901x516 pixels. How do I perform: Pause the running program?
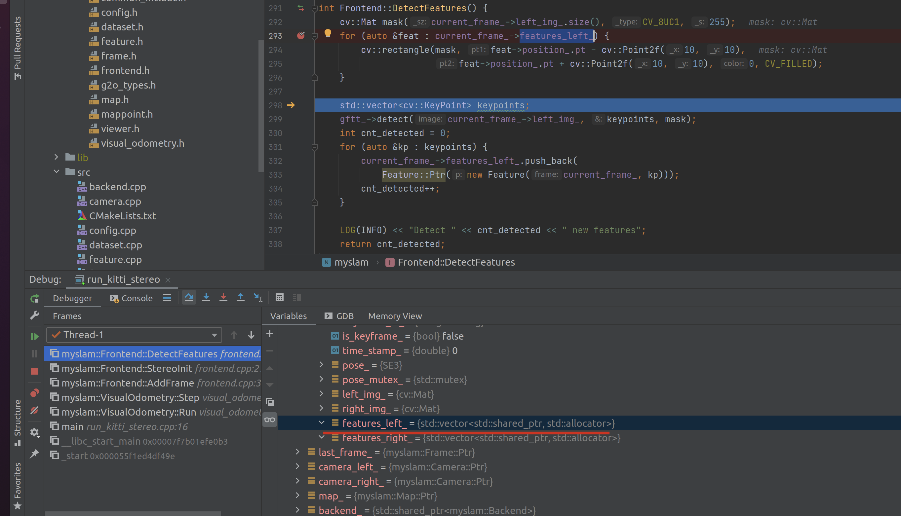click(34, 353)
